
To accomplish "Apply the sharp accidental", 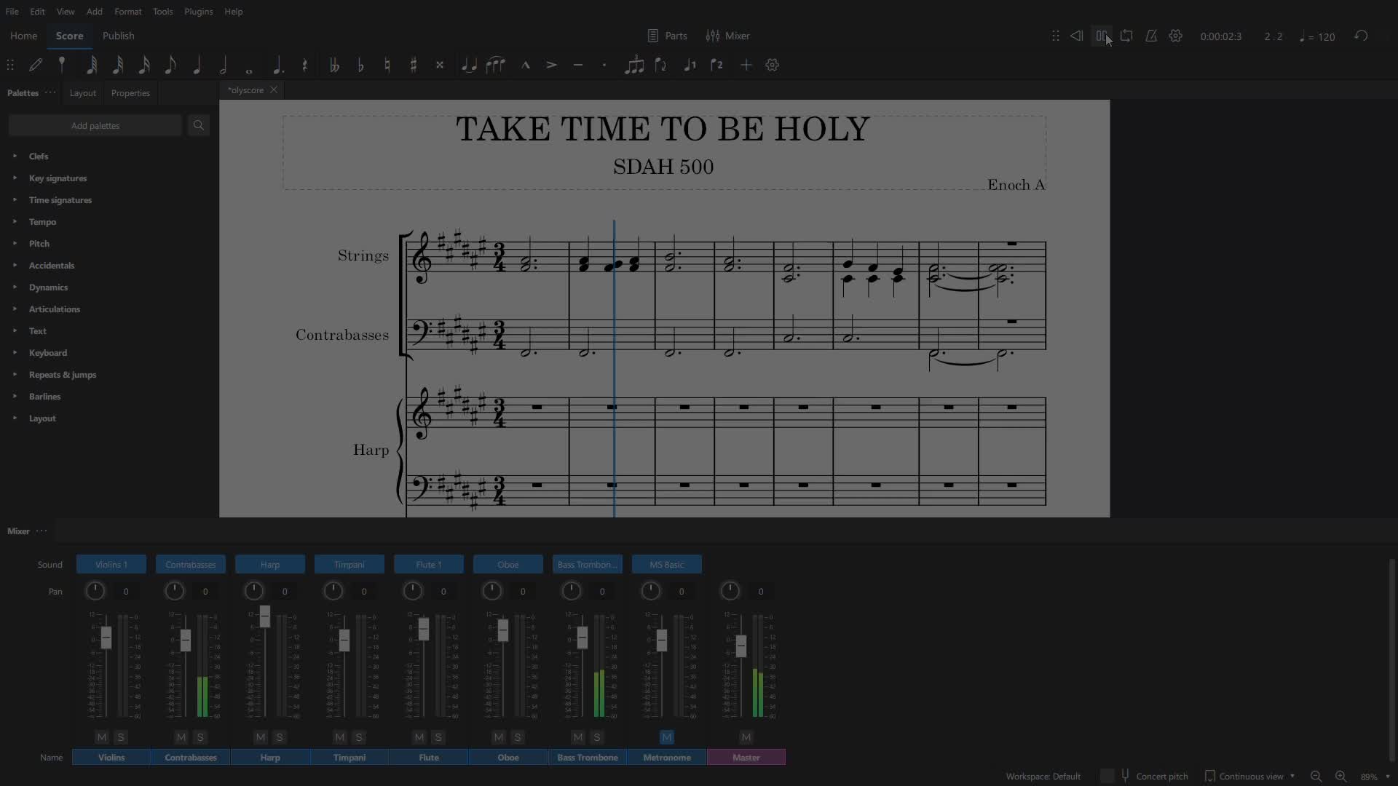I will coord(414,65).
